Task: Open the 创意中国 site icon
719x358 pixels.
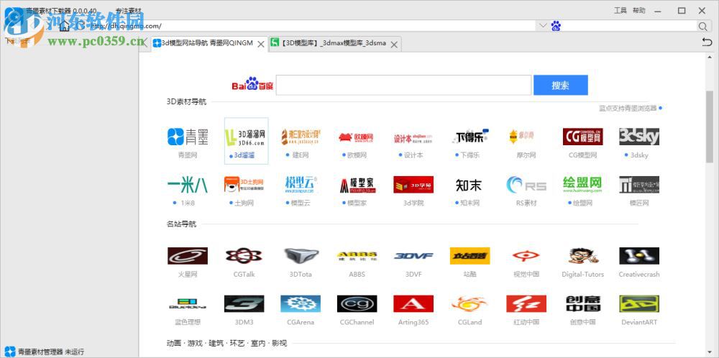Action: (583, 303)
